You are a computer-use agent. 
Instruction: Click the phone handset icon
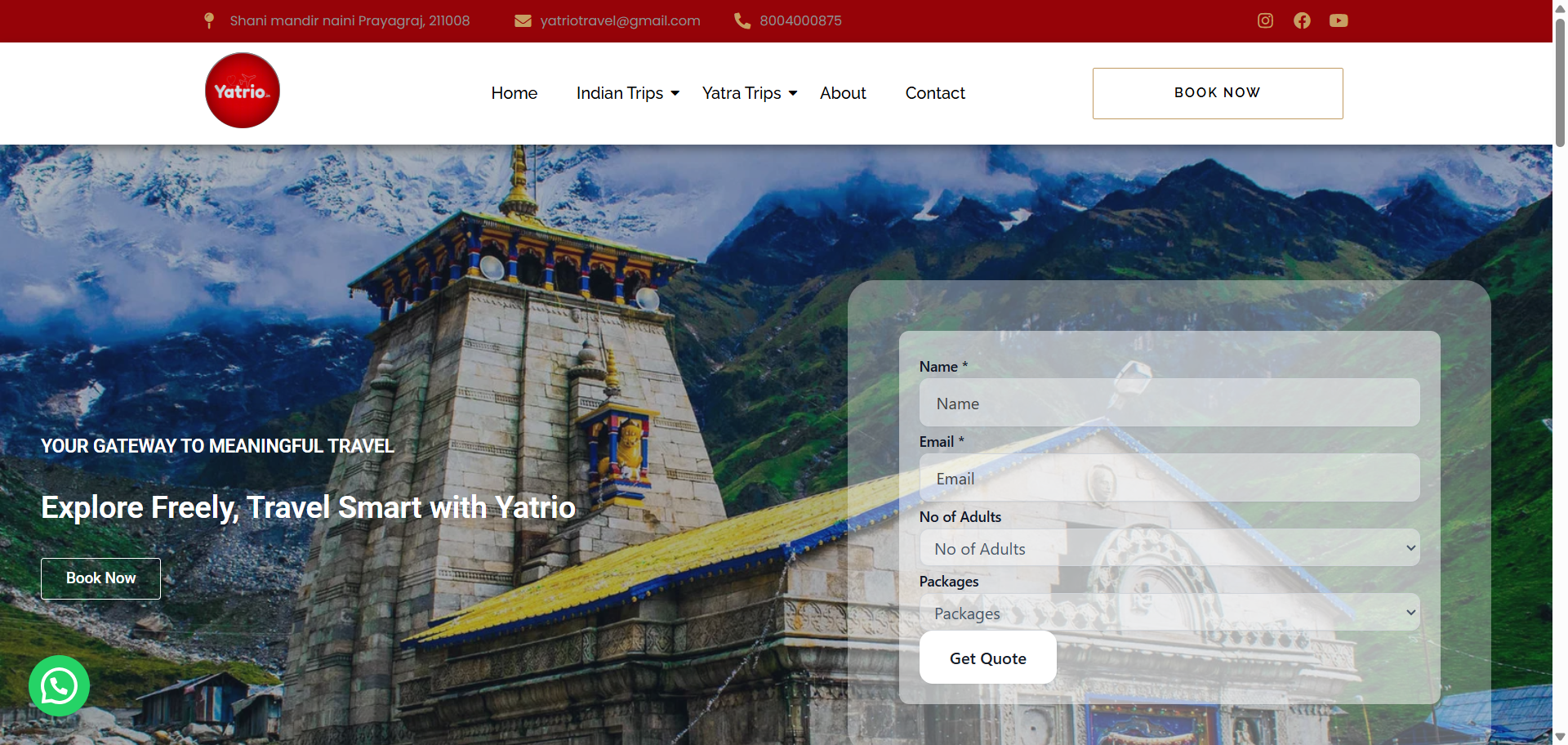(x=742, y=20)
